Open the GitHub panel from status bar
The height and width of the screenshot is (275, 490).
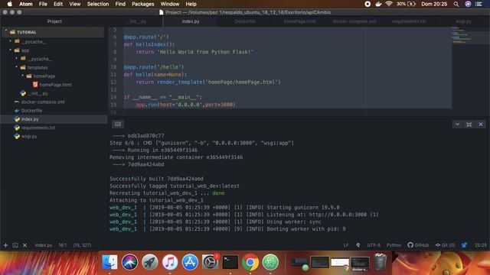418,245
